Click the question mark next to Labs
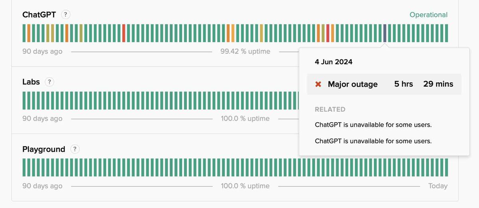Viewport: 479px width, 208px height. point(49,82)
